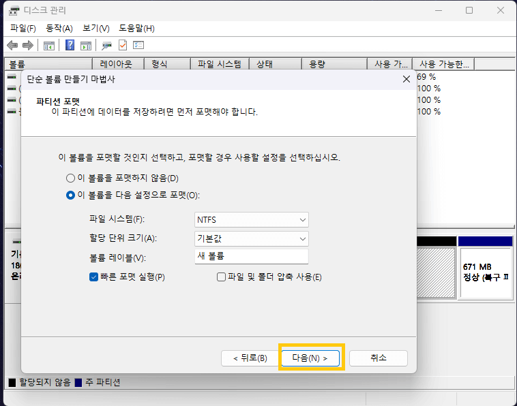This screenshot has height=406, width=517.
Task: Click the Disk Management app icon in title bar
Action: 14,10
